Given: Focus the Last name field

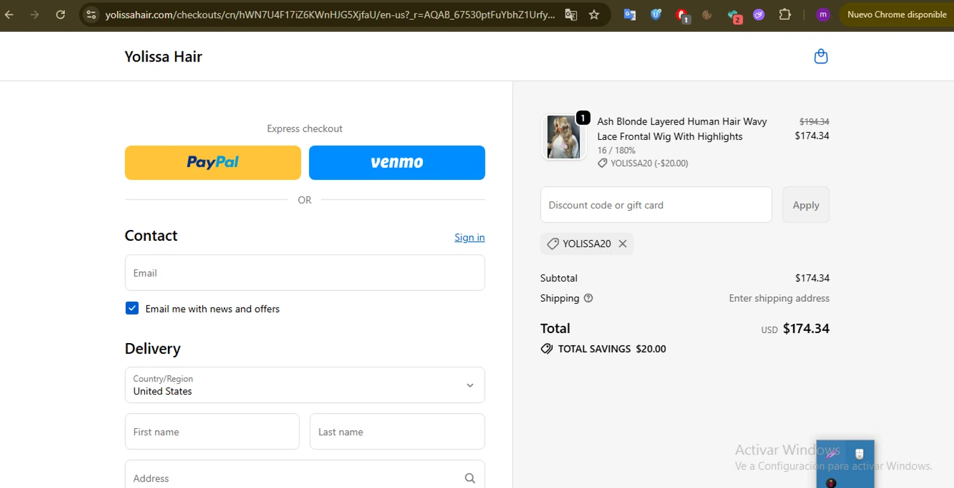Looking at the screenshot, I should [397, 431].
